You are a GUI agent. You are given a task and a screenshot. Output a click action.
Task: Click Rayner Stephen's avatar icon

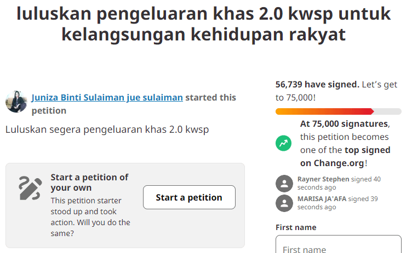click(284, 184)
